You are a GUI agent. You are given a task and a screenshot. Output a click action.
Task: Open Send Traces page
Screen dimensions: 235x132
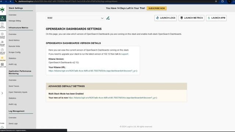pyautogui.click(x=14, y=86)
